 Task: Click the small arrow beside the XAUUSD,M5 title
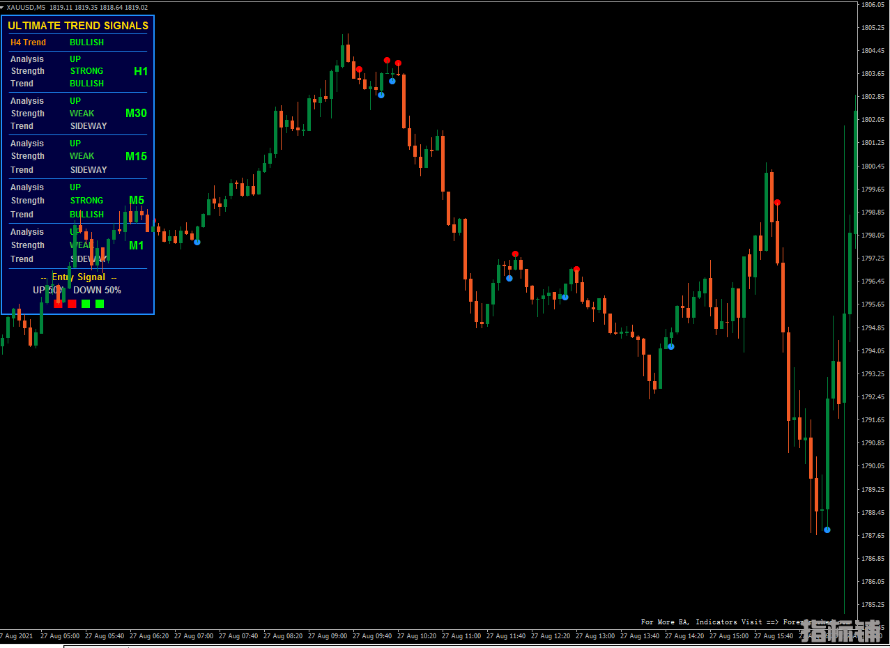coord(3,8)
